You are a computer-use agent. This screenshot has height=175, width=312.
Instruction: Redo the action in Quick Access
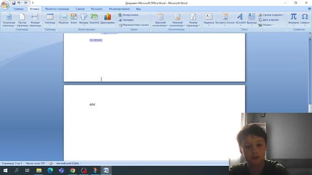(x=26, y=3)
